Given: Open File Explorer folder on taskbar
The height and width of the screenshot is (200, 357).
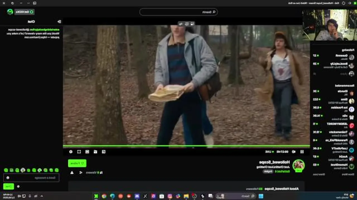Looking at the screenshot, I should pyautogui.click(x=186, y=196).
